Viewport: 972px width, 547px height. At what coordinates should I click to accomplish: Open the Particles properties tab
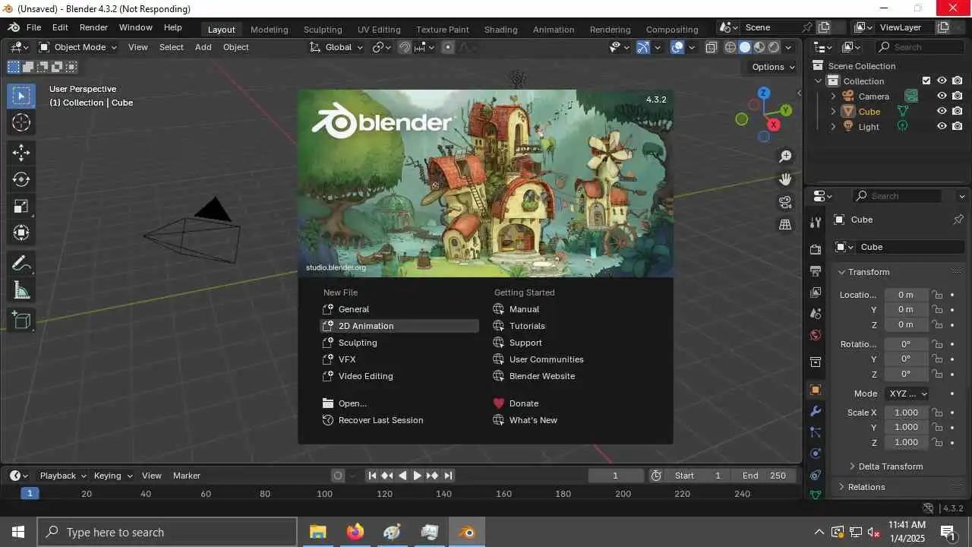tap(816, 432)
